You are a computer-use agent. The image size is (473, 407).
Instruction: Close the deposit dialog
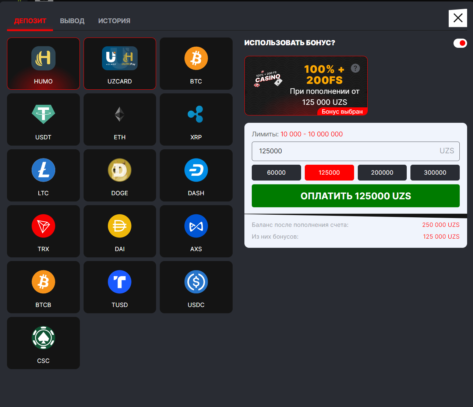458,18
